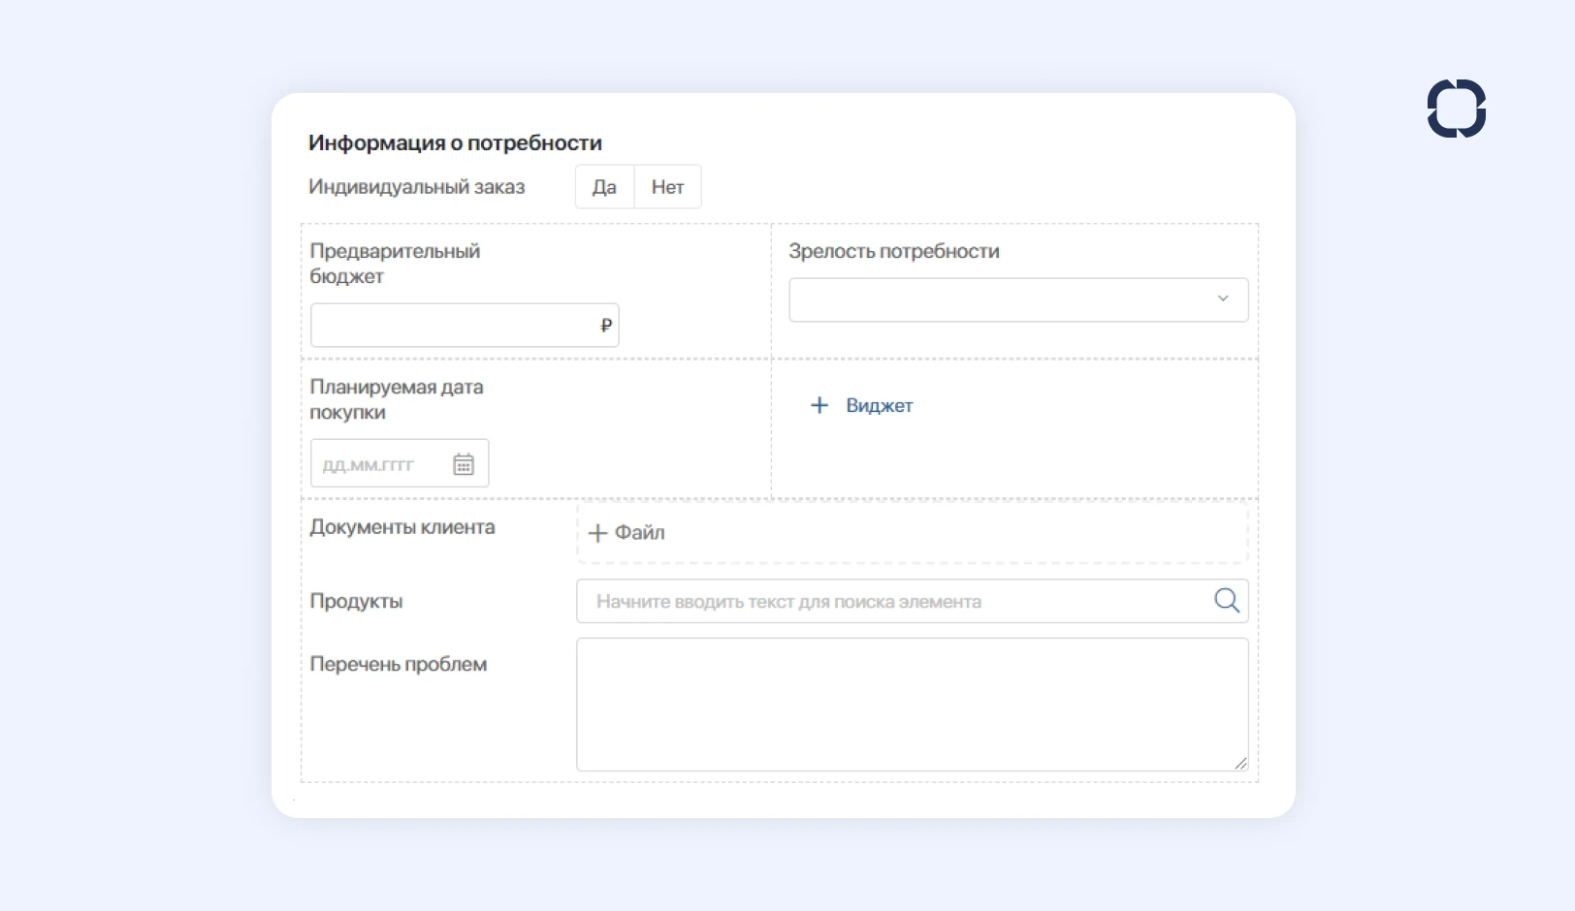Click the plus icon beside Виджет
Screen dimensions: 1575x911
coord(820,405)
